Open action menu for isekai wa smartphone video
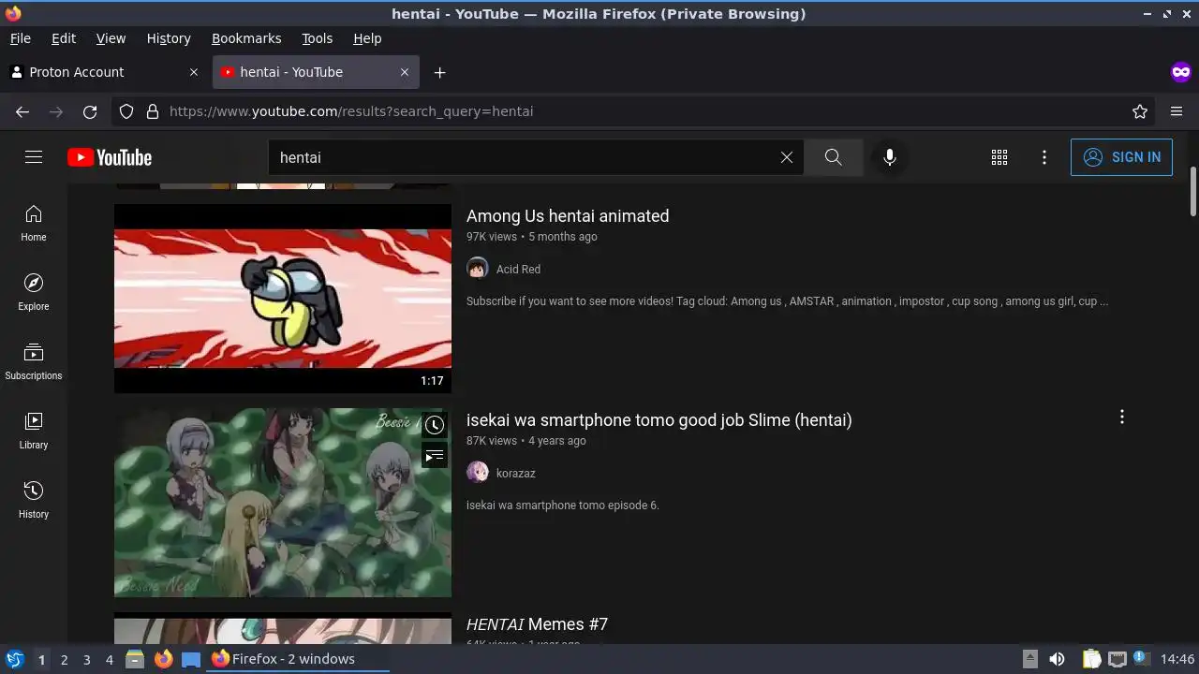 click(1122, 417)
